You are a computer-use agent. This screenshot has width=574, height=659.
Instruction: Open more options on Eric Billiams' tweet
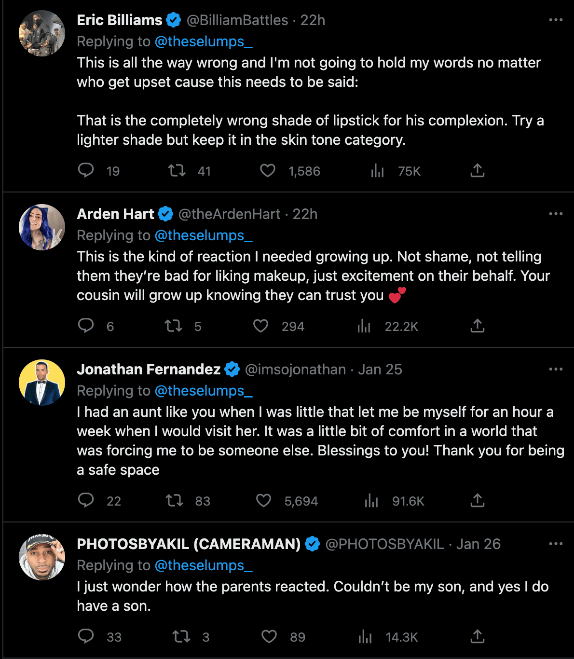click(556, 20)
